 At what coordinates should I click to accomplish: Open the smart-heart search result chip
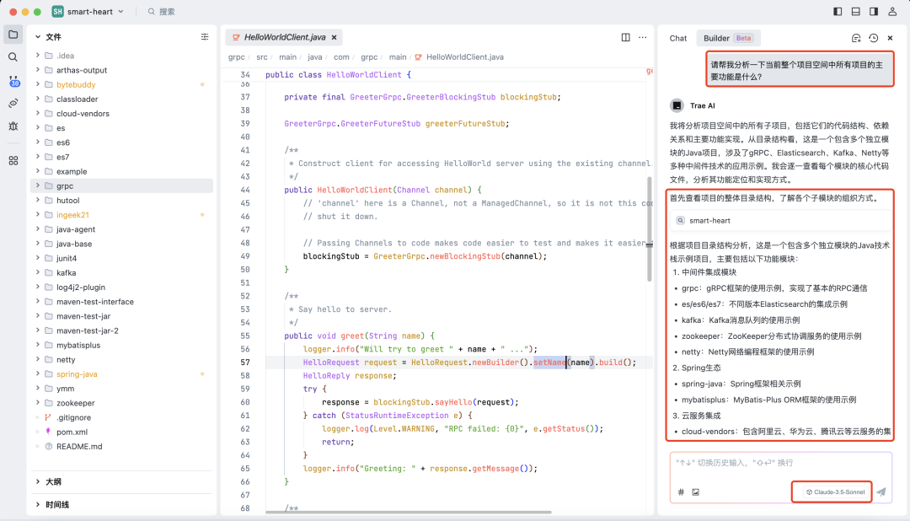coord(780,221)
